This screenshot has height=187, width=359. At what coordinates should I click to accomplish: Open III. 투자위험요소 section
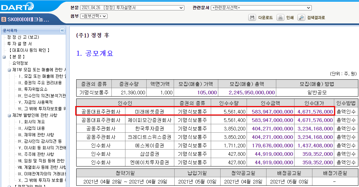click(x=33, y=89)
